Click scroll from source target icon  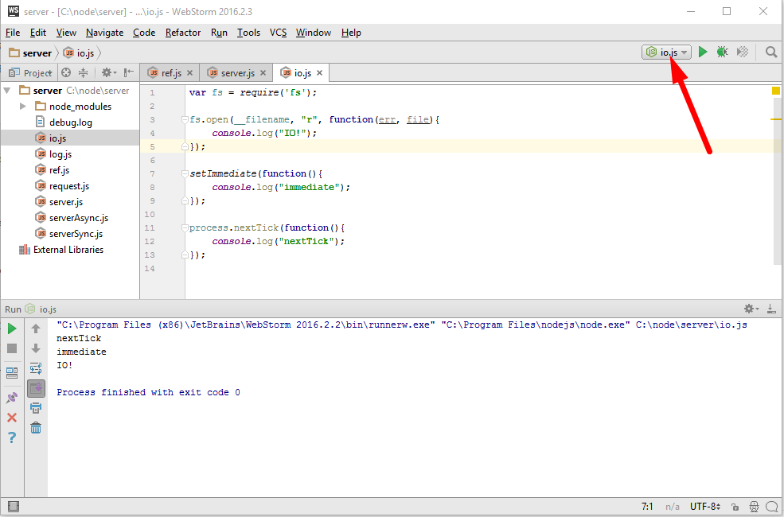coord(66,72)
